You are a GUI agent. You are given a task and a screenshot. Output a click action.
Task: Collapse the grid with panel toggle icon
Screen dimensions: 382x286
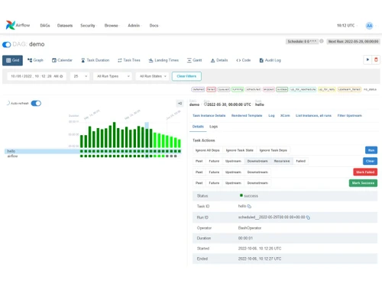pos(180,103)
